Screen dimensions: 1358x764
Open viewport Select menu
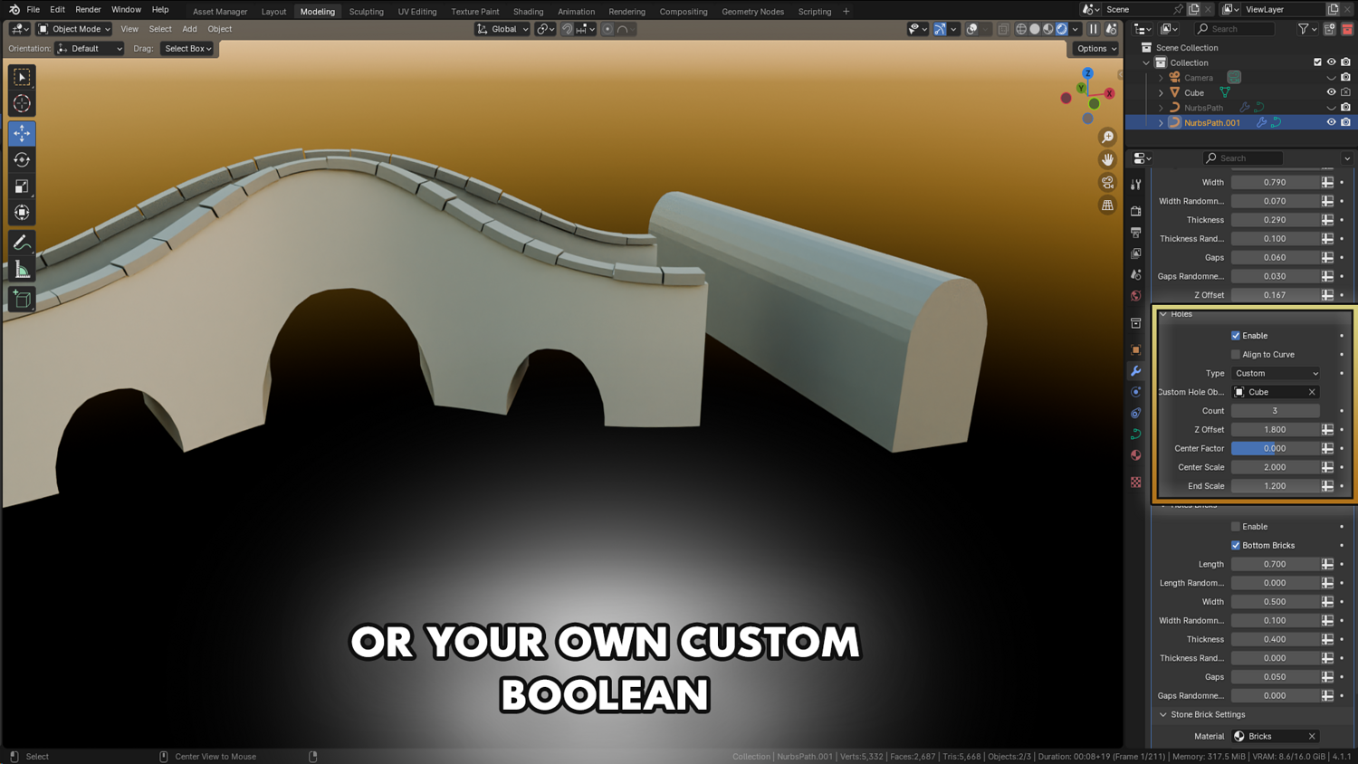tap(160, 29)
